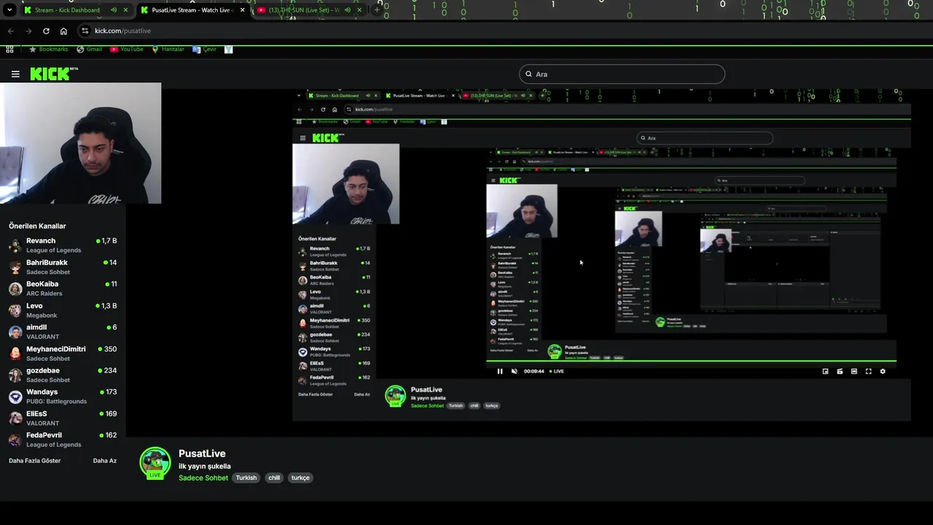Expand list with 'Daha Fazla Göster' in the main sidebar
933x525 pixels.
click(35, 461)
